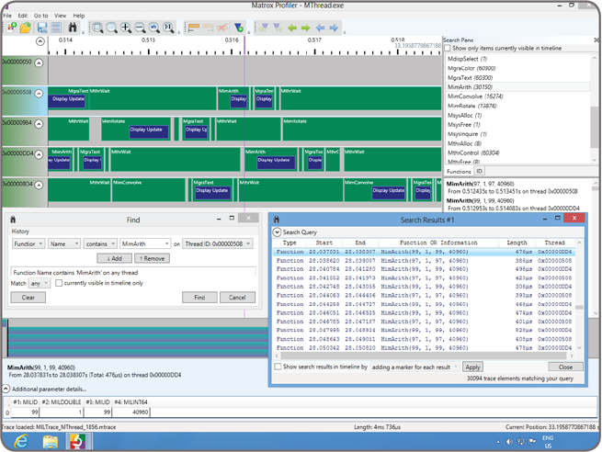Open the contains operator dropdown
The height and width of the screenshot is (452, 602).
tap(100, 244)
